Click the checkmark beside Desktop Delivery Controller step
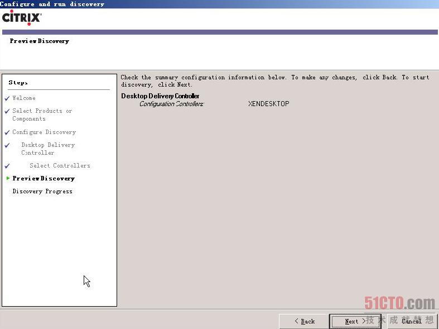The image size is (439, 329). pyautogui.click(x=7, y=145)
